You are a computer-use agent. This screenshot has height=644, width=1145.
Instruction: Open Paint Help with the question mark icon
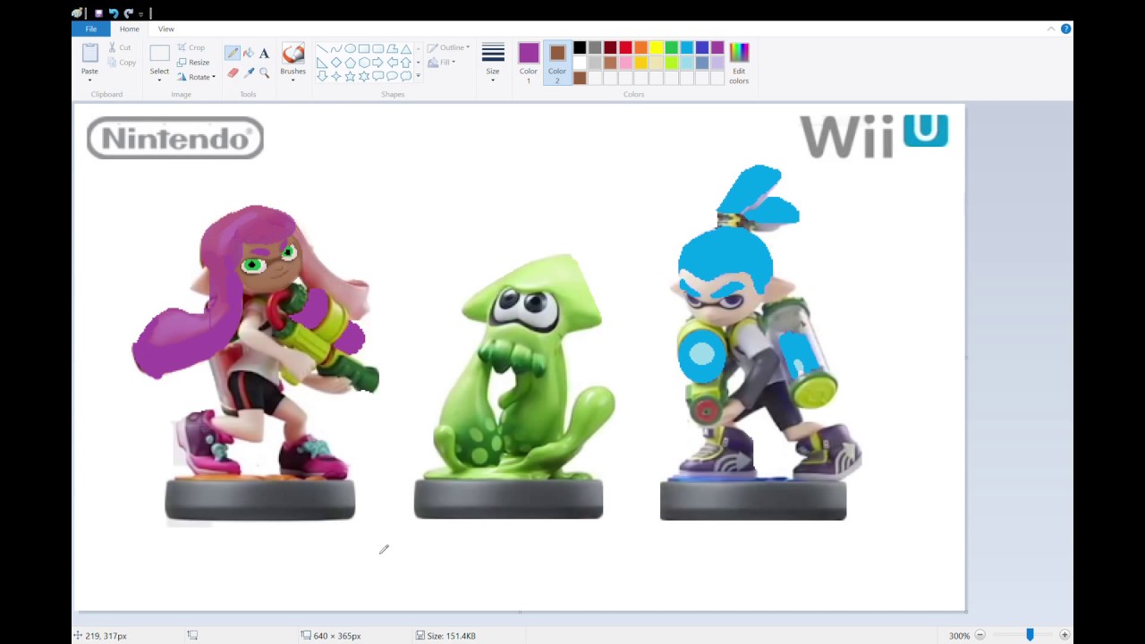pyautogui.click(x=1065, y=29)
